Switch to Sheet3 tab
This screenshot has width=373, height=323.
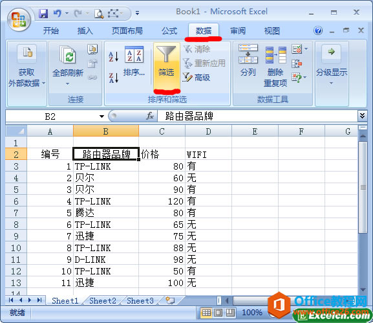click(x=140, y=300)
